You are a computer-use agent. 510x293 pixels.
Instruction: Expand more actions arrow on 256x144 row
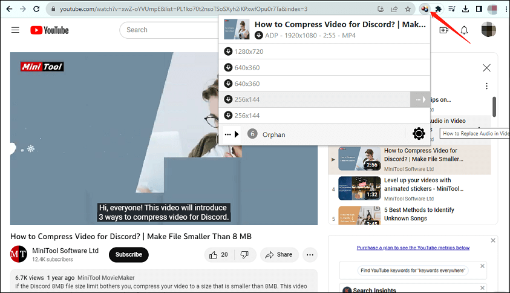[x=420, y=100]
